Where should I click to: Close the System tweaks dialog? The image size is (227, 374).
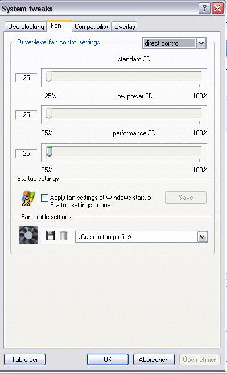click(x=218, y=9)
